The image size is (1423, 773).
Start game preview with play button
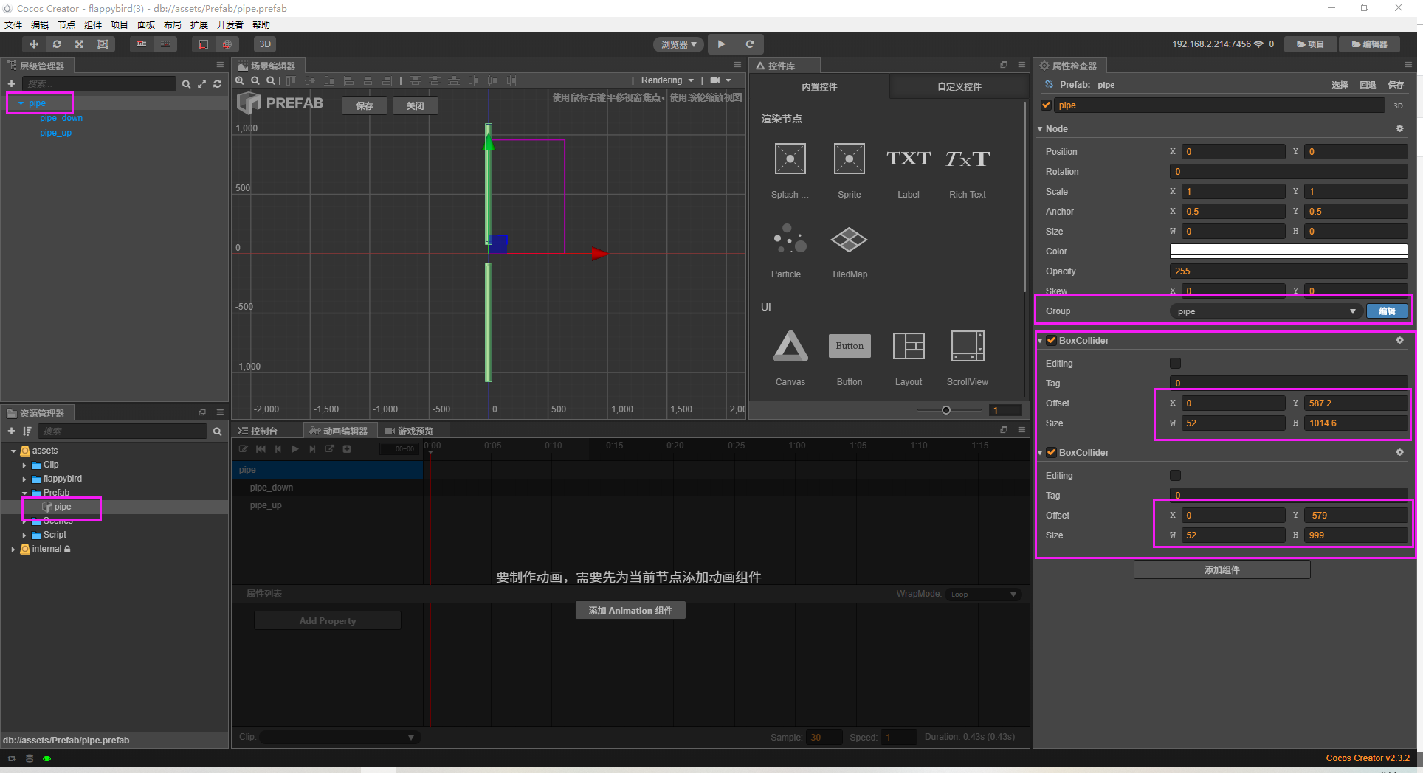tap(721, 44)
